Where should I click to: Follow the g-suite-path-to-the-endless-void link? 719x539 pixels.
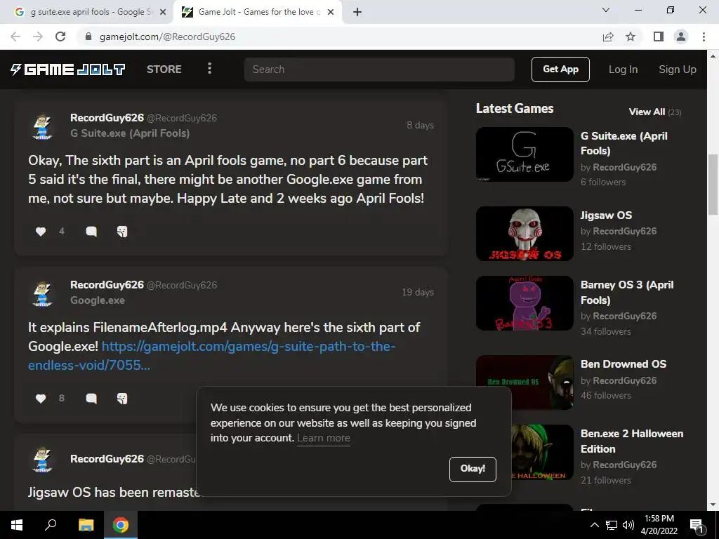click(211, 356)
